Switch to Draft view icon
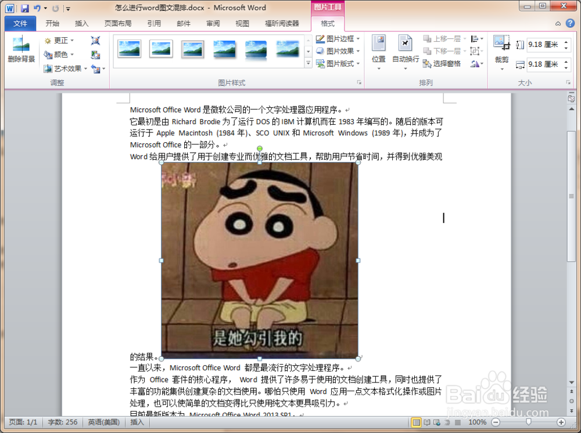Screen dimensions: 581x433 click(x=458, y=423)
